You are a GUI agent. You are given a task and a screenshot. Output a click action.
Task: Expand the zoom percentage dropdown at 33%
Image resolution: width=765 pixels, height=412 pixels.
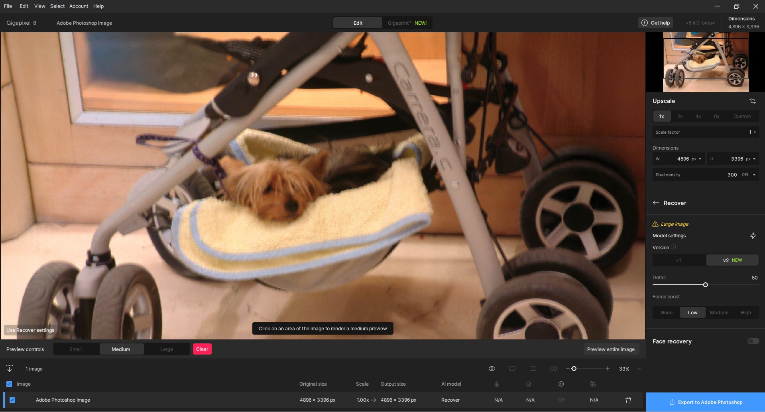[x=639, y=369]
